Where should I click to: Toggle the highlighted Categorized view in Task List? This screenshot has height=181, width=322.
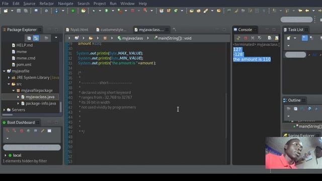click(304, 38)
